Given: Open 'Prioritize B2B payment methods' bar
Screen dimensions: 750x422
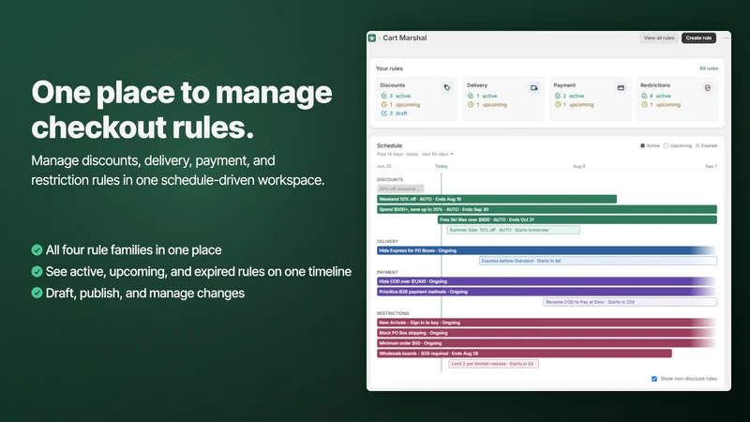Looking at the screenshot, I should point(547,292).
